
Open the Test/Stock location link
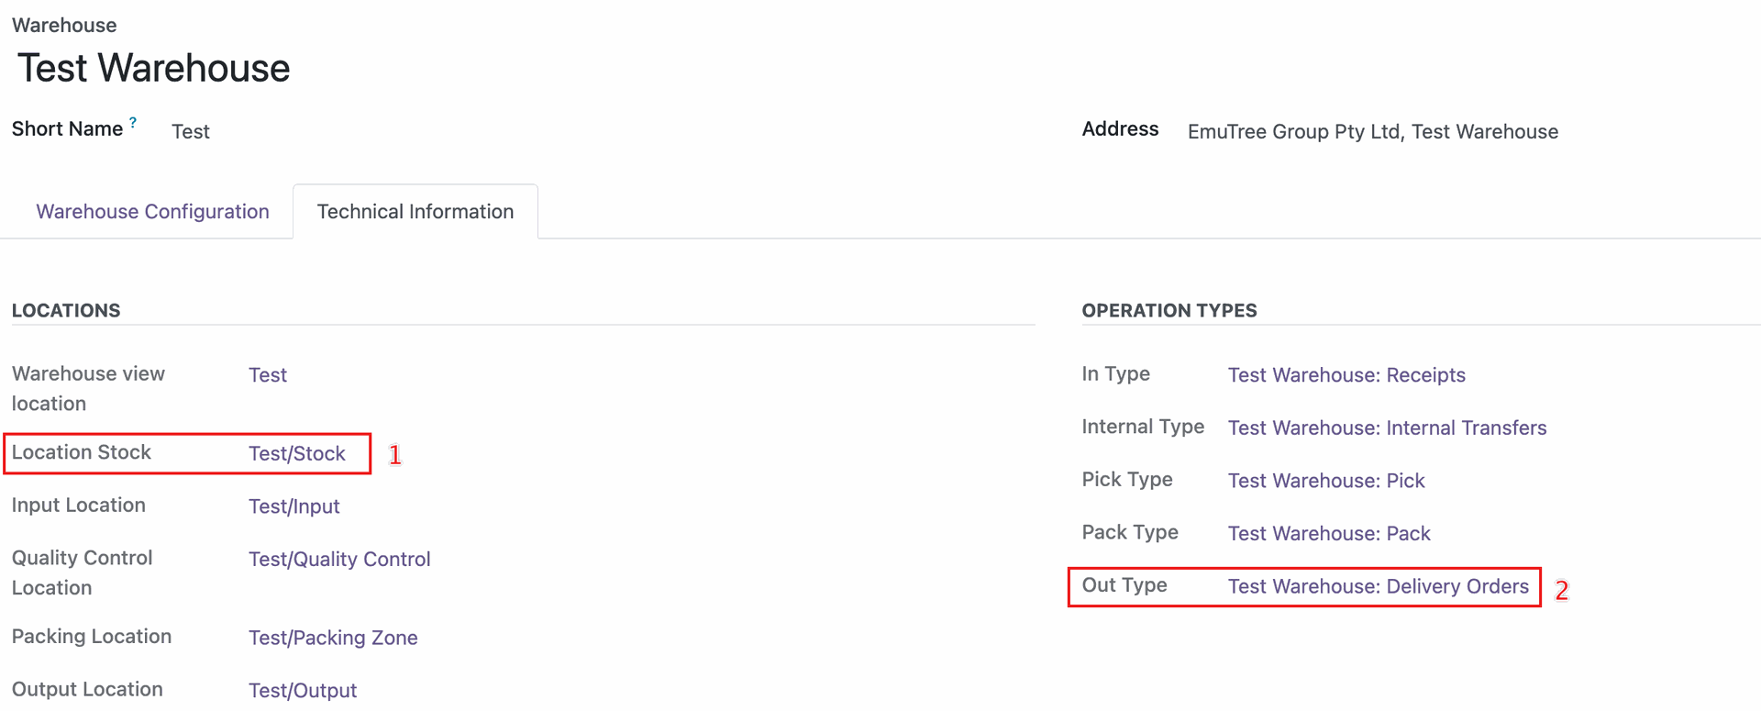[x=297, y=454]
